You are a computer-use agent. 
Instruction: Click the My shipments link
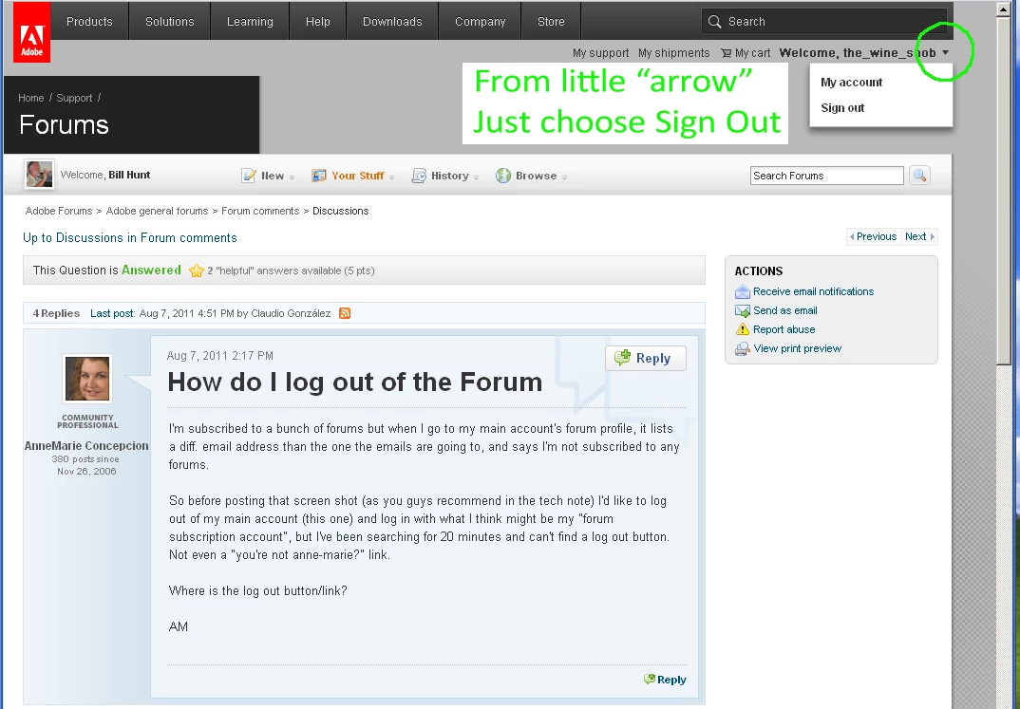[674, 53]
